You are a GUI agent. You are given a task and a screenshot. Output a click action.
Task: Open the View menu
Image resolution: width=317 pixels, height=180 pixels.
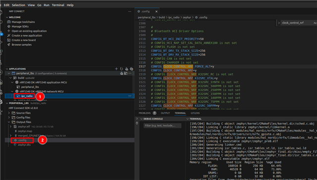click(x=31, y=5)
